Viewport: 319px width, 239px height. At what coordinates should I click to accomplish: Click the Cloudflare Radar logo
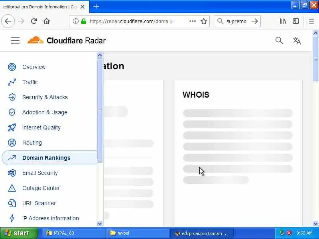pyautogui.click(x=67, y=41)
